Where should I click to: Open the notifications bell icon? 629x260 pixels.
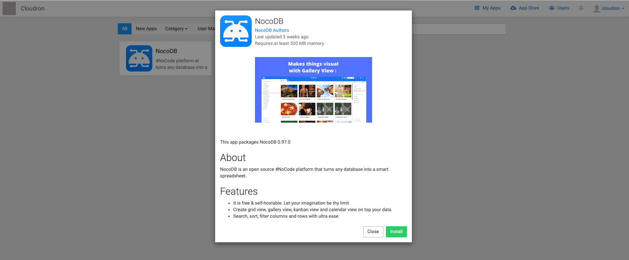click(581, 8)
